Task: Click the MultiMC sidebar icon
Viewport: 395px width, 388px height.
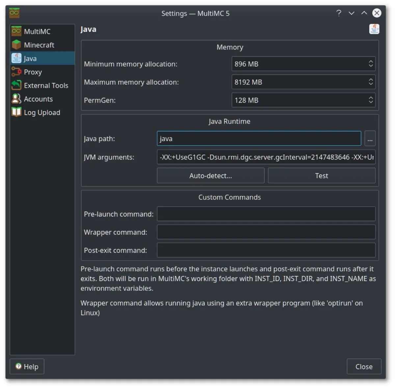Action: [16, 31]
